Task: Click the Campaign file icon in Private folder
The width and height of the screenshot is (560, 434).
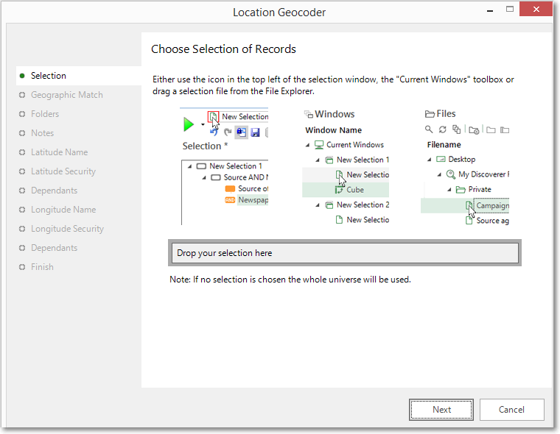Action: point(469,205)
